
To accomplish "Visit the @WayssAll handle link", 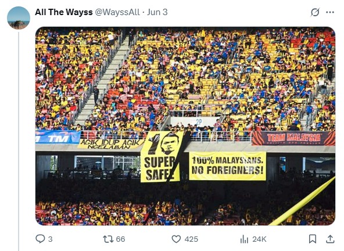I will (117, 12).
